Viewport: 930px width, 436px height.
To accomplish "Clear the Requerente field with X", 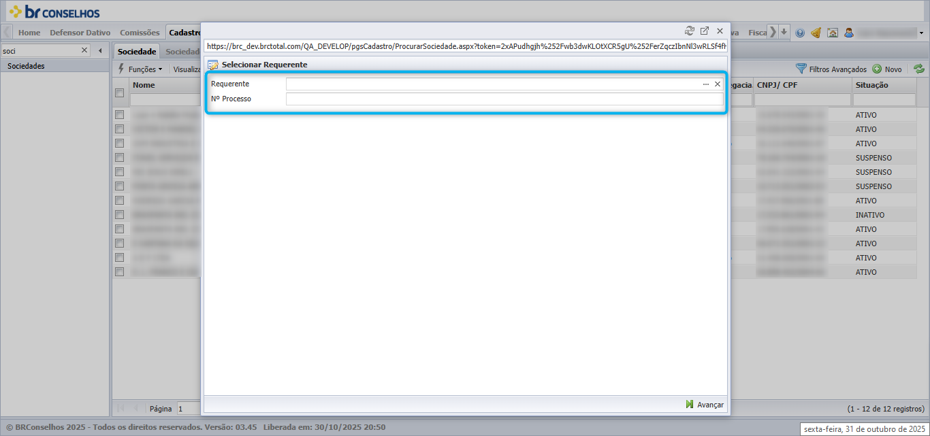I will point(717,84).
